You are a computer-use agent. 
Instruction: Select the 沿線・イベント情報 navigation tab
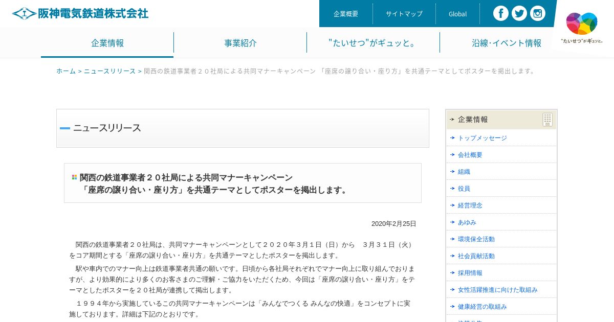tap(507, 43)
